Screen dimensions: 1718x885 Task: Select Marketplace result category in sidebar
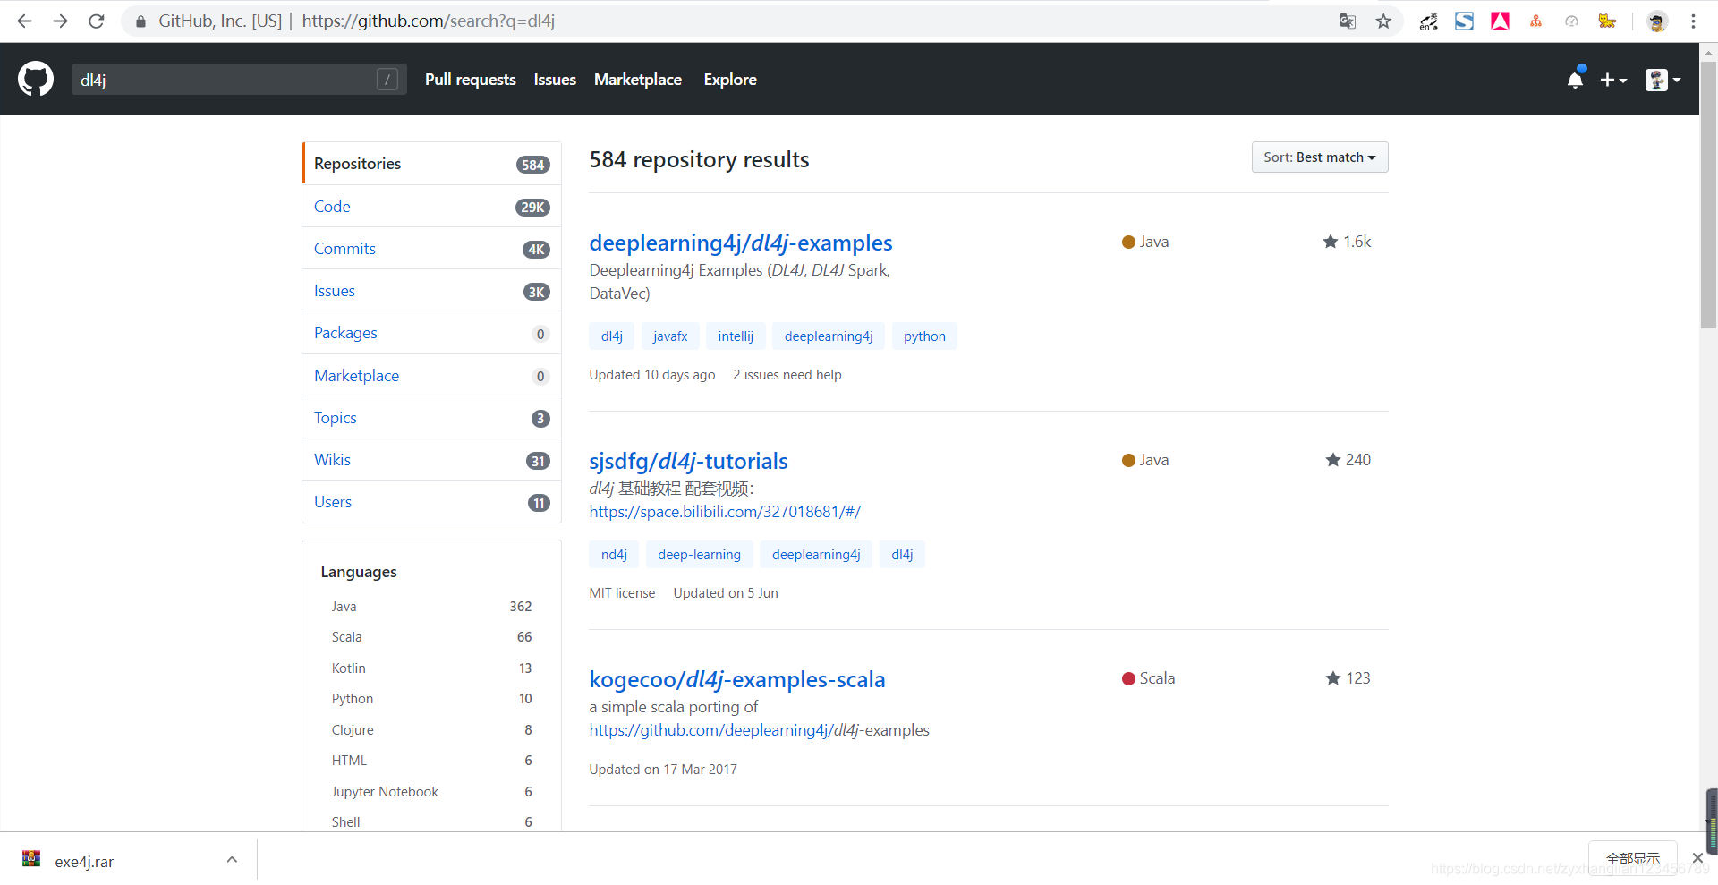click(432, 375)
